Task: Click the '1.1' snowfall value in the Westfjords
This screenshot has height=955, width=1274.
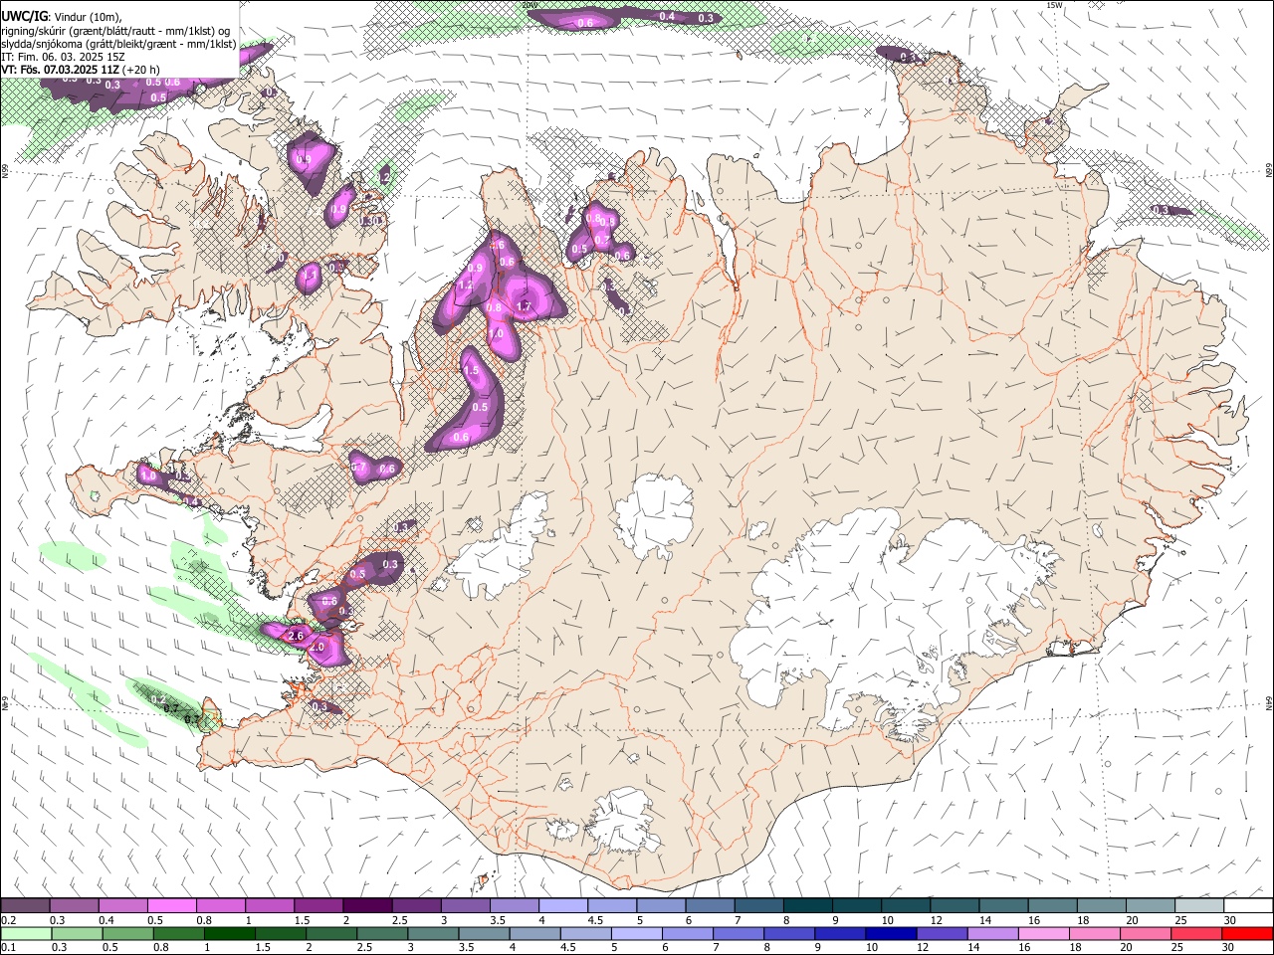Action: (x=310, y=276)
